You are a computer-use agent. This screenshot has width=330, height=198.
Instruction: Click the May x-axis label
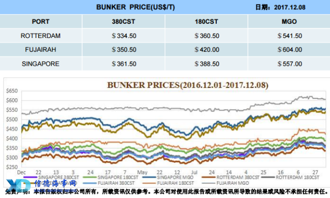(142, 172)
